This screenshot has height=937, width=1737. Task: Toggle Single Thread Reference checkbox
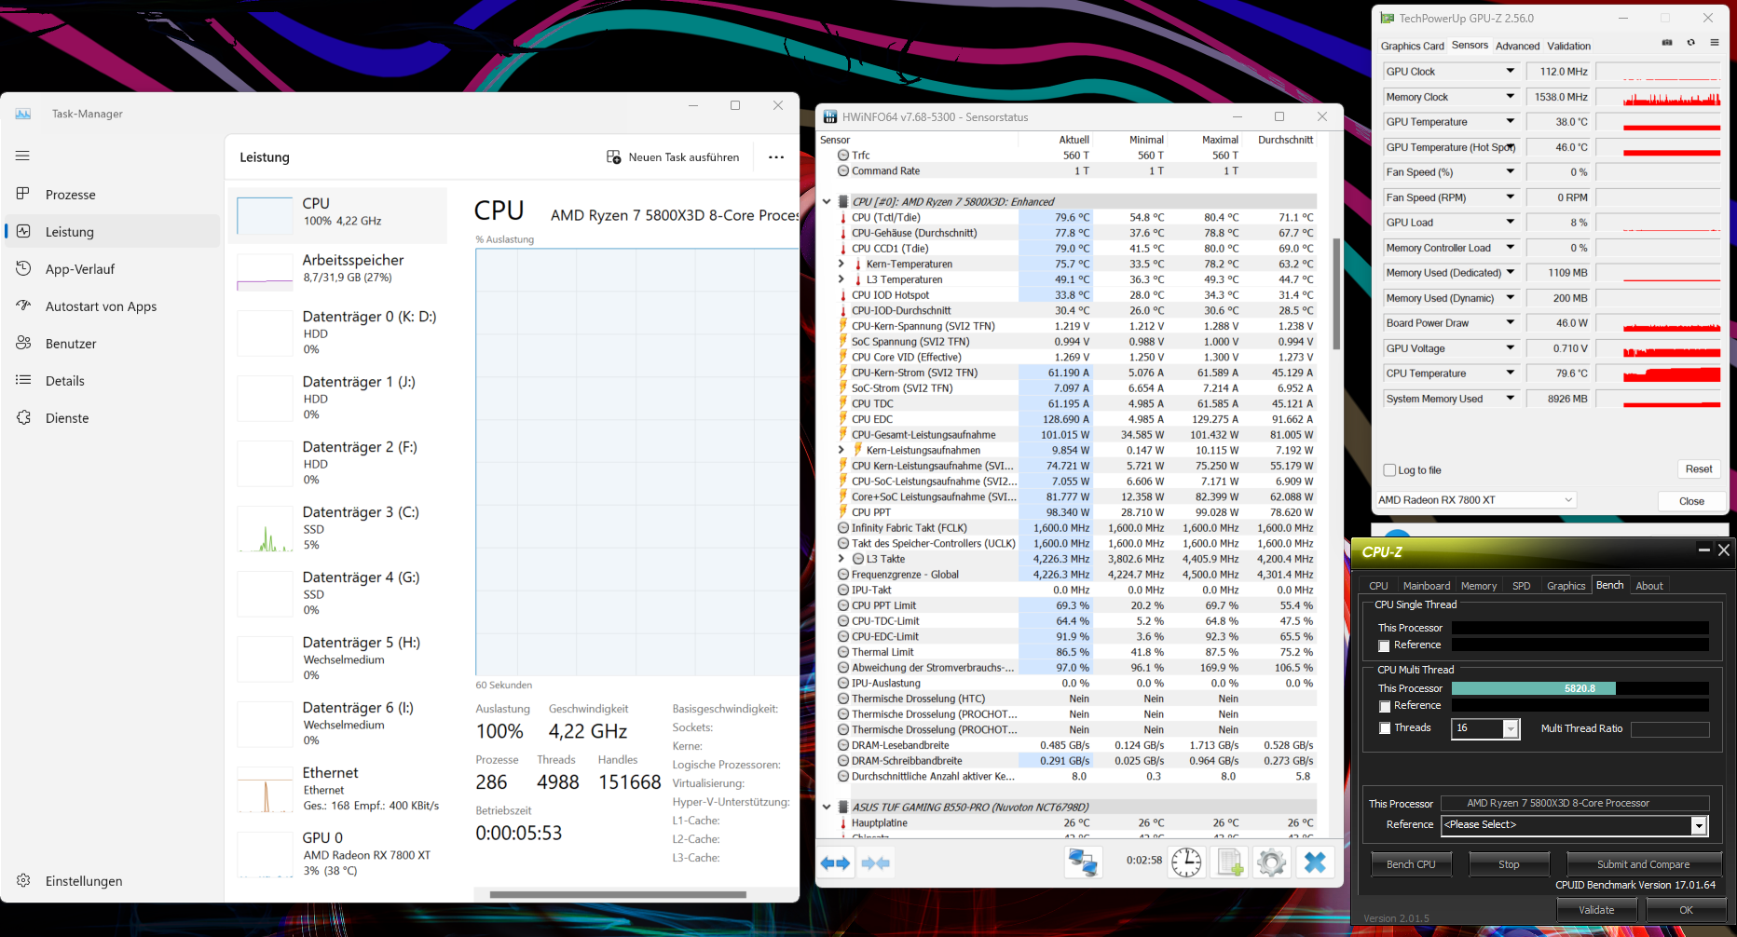(1385, 645)
